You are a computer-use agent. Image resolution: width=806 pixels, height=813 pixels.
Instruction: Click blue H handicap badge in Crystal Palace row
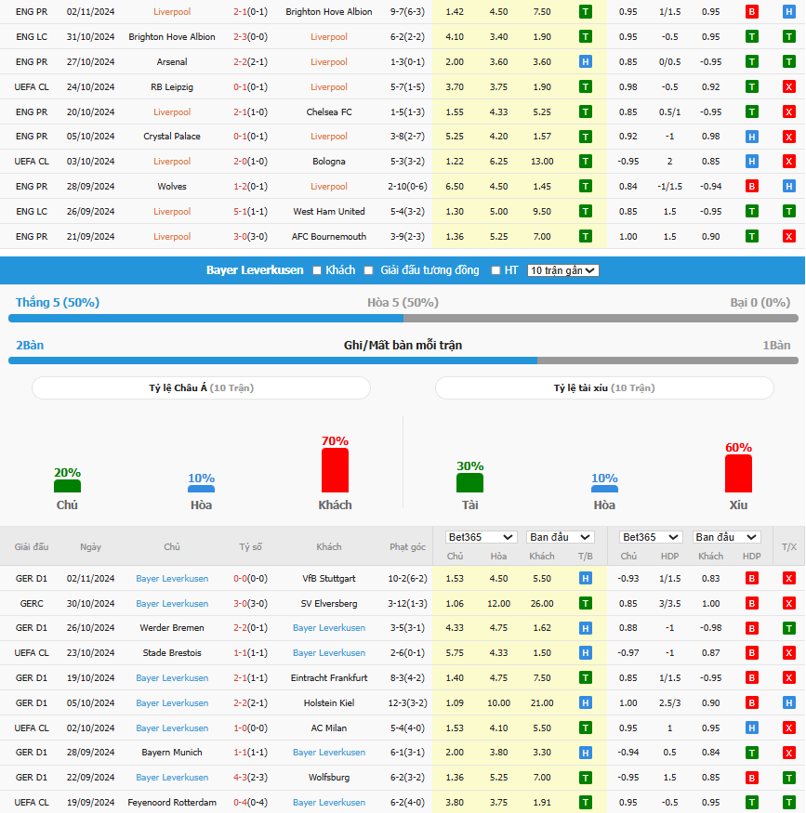click(x=751, y=137)
